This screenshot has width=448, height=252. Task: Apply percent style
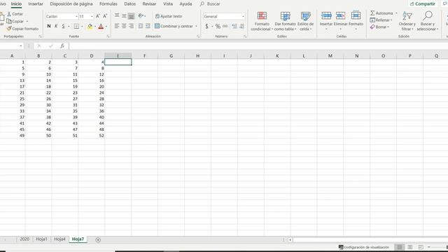[x=218, y=27]
